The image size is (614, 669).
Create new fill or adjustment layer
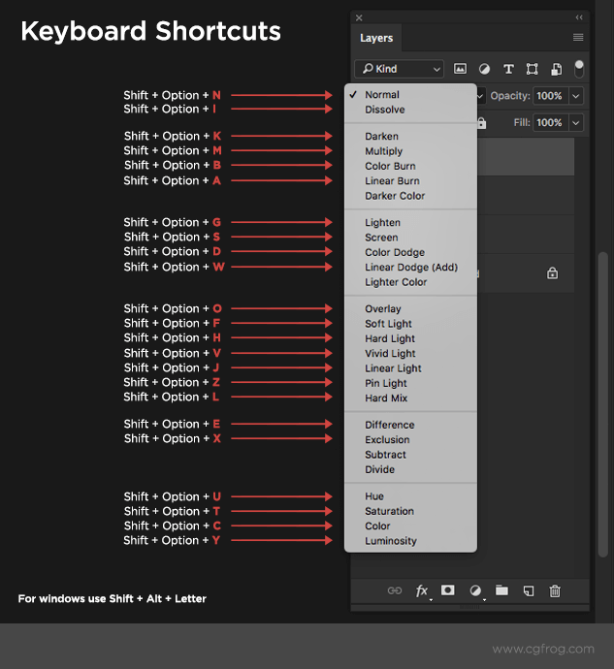pos(475,590)
